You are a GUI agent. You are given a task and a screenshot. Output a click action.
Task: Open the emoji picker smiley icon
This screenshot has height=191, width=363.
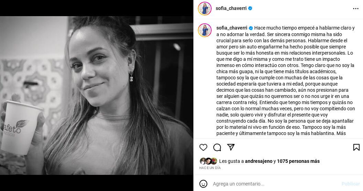click(203, 184)
